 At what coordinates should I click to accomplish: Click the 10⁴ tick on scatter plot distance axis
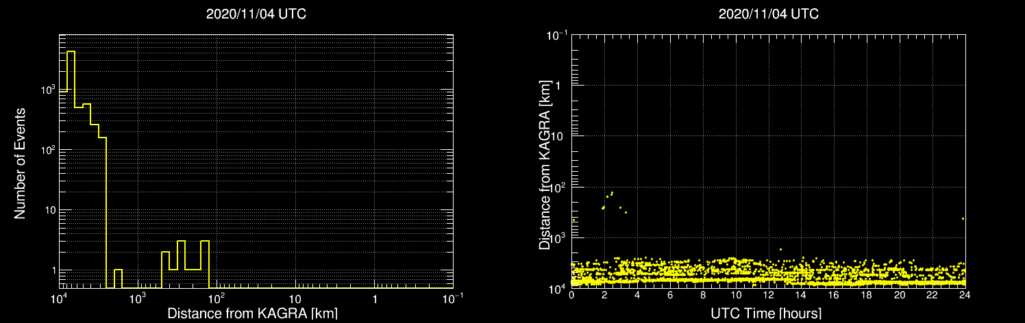[557, 288]
